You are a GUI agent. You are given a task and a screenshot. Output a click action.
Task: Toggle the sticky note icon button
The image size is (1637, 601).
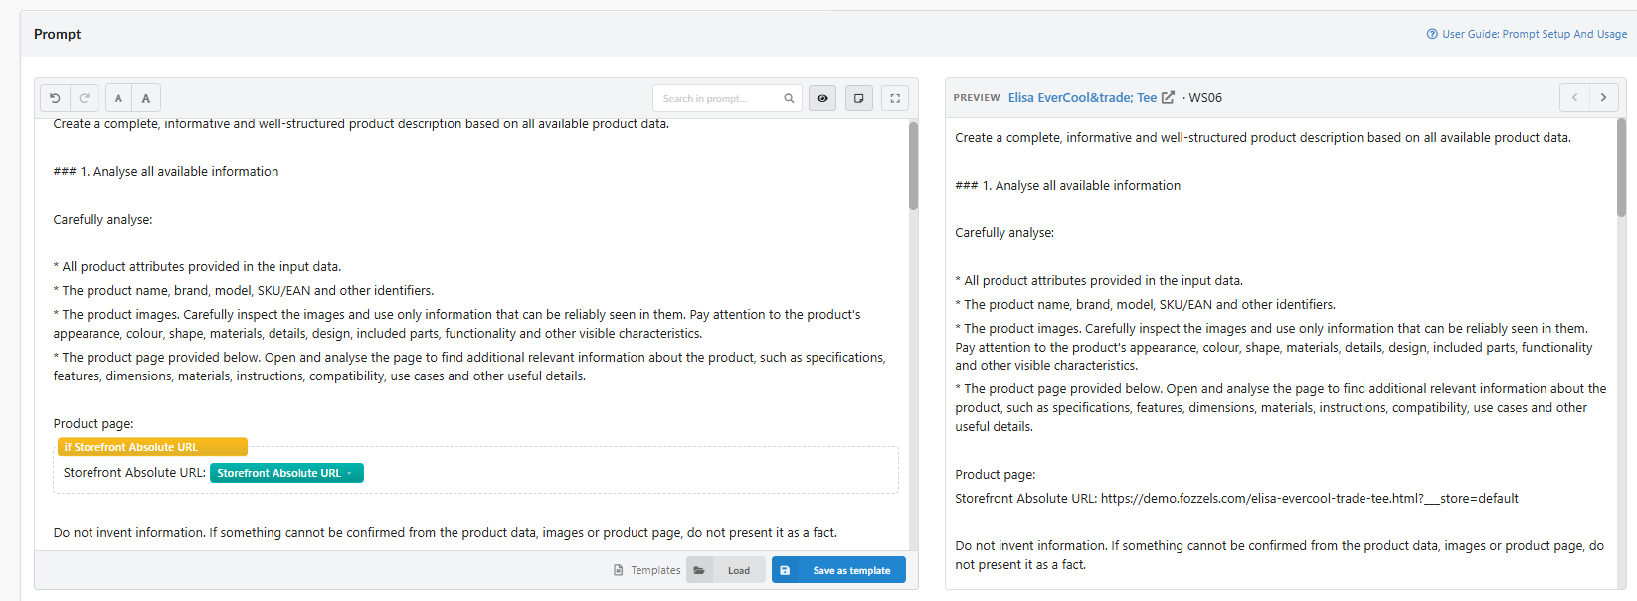tap(859, 98)
